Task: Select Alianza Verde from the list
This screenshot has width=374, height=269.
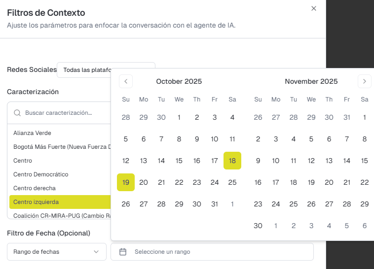Action: (x=33, y=133)
